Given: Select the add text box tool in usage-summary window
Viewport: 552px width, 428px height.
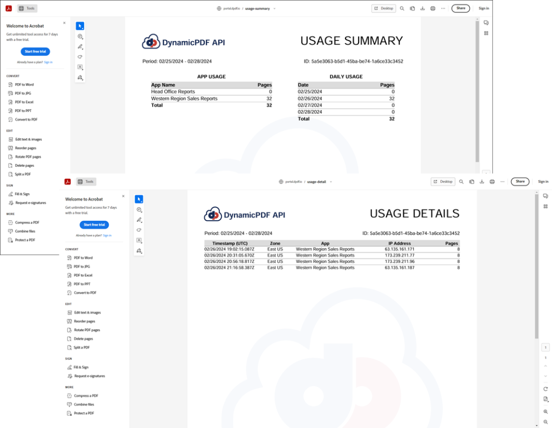Looking at the screenshot, I should (x=80, y=67).
